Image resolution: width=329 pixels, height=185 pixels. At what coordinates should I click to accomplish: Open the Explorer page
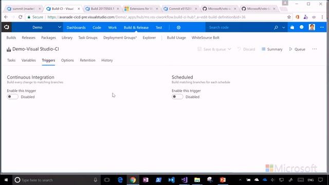149,38
